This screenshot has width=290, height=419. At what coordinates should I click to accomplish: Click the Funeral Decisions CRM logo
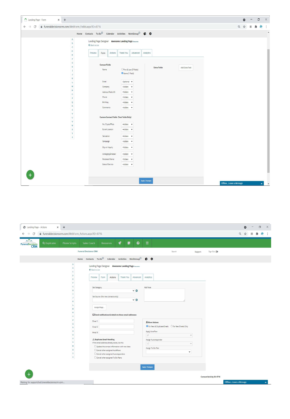(29, 243)
